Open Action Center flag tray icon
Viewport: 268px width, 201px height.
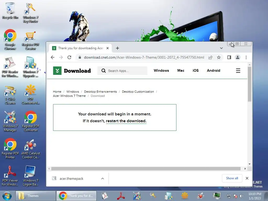[x=235, y=196]
